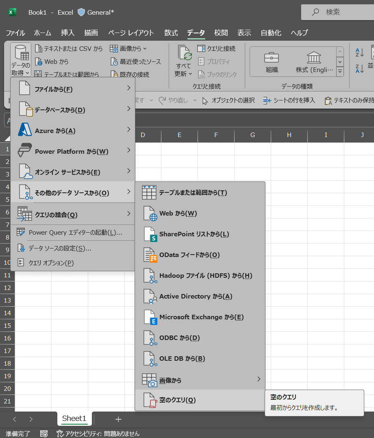
Task: Select 空のクエリ(Q) menu item
Action: point(200,400)
